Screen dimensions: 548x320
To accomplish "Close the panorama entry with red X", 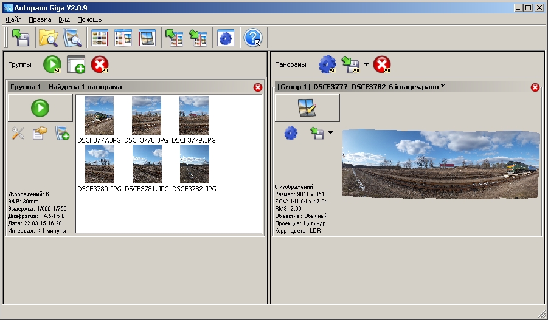I will (535, 87).
